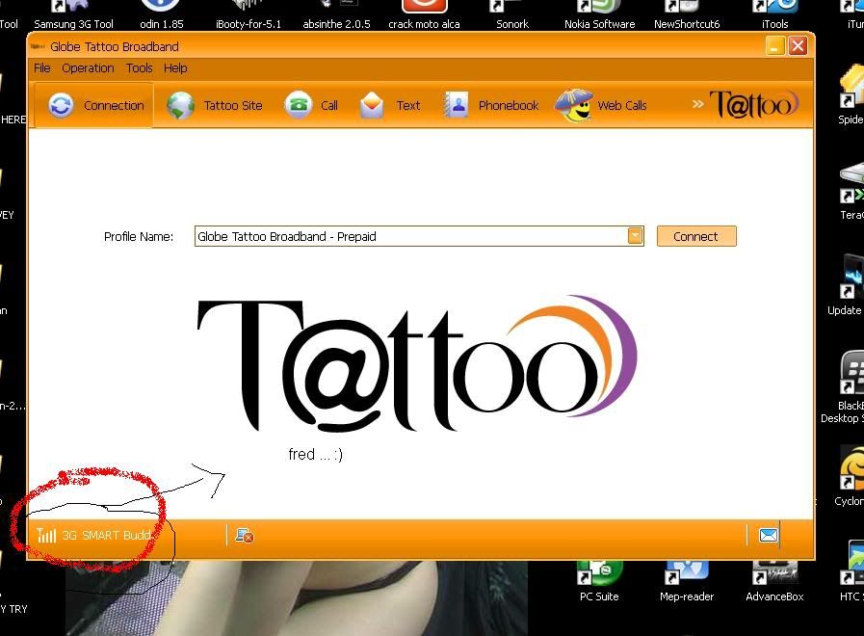Click the Samsung 3G Tool desktop shortcut
The height and width of the screenshot is (636, 864).
pos(74,15)
